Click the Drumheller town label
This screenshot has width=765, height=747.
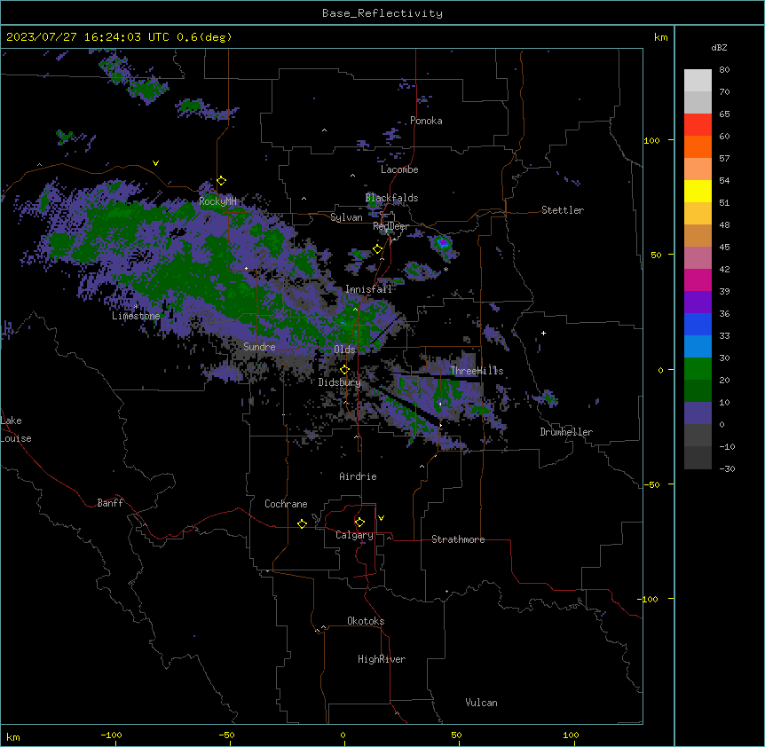coord(566,432)
